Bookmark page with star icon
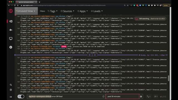Viewport: 178px width, 100px height. (x=128, y=5)
